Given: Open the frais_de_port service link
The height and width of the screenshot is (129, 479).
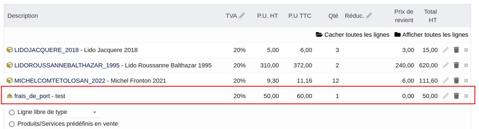Looking at the screenshot, I should coord(32,96).
